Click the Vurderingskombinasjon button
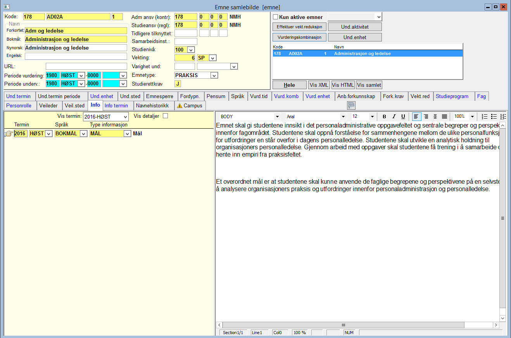Viewport: 511px width, 338px height. click(x=300, y=38)
